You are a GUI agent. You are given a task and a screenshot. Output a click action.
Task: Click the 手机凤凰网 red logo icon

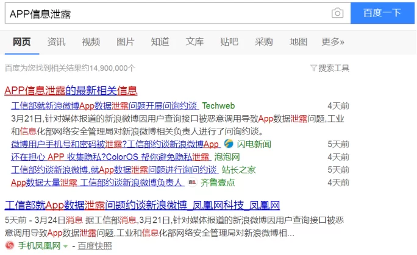click(10, 246)
